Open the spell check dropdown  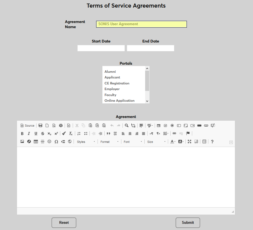150,126
